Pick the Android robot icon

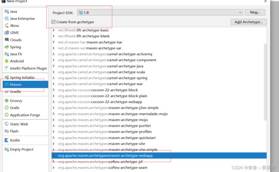click(x=7, y=61)
